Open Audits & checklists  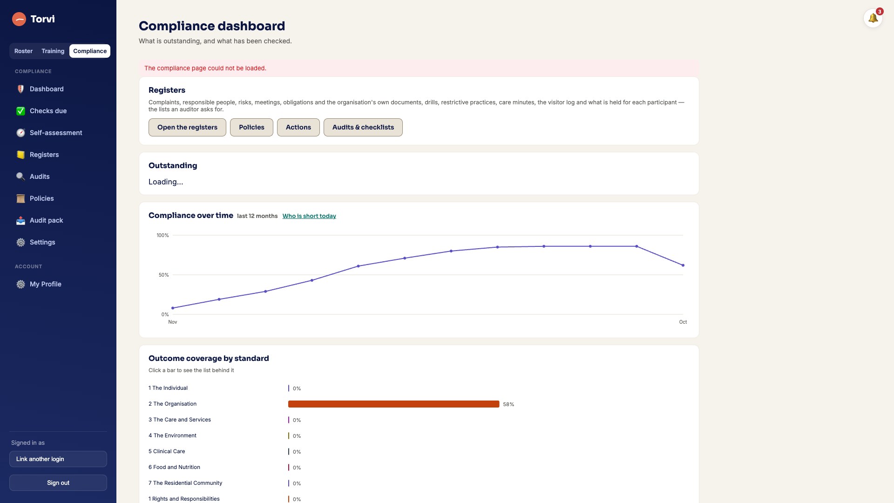363,127
